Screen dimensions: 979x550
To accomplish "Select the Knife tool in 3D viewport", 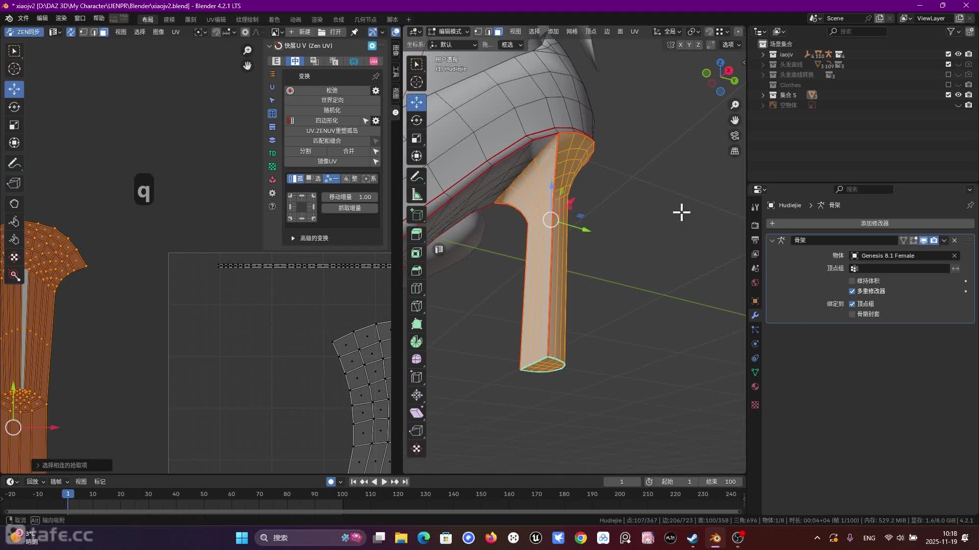I will coord(417,306).
